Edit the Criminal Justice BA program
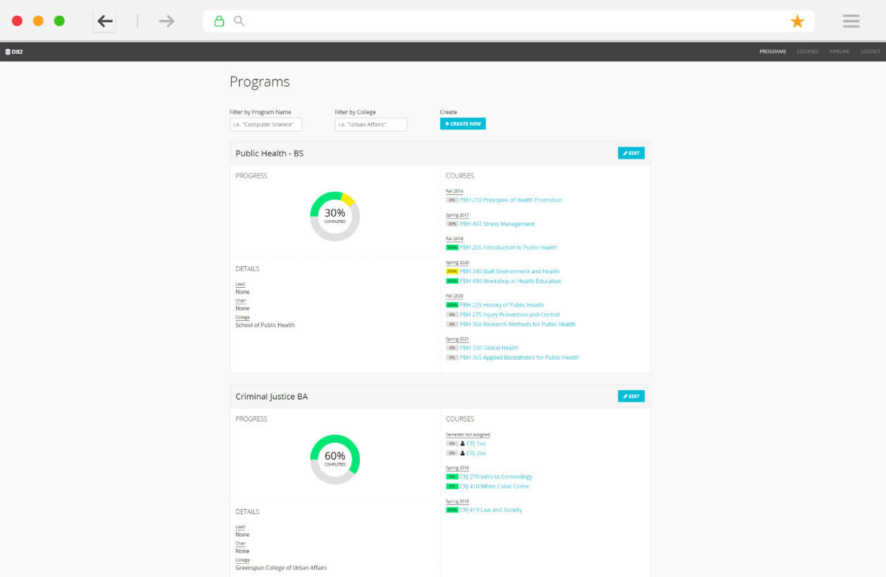The width and height of the screenshot is (886, 577). (631, 396)
